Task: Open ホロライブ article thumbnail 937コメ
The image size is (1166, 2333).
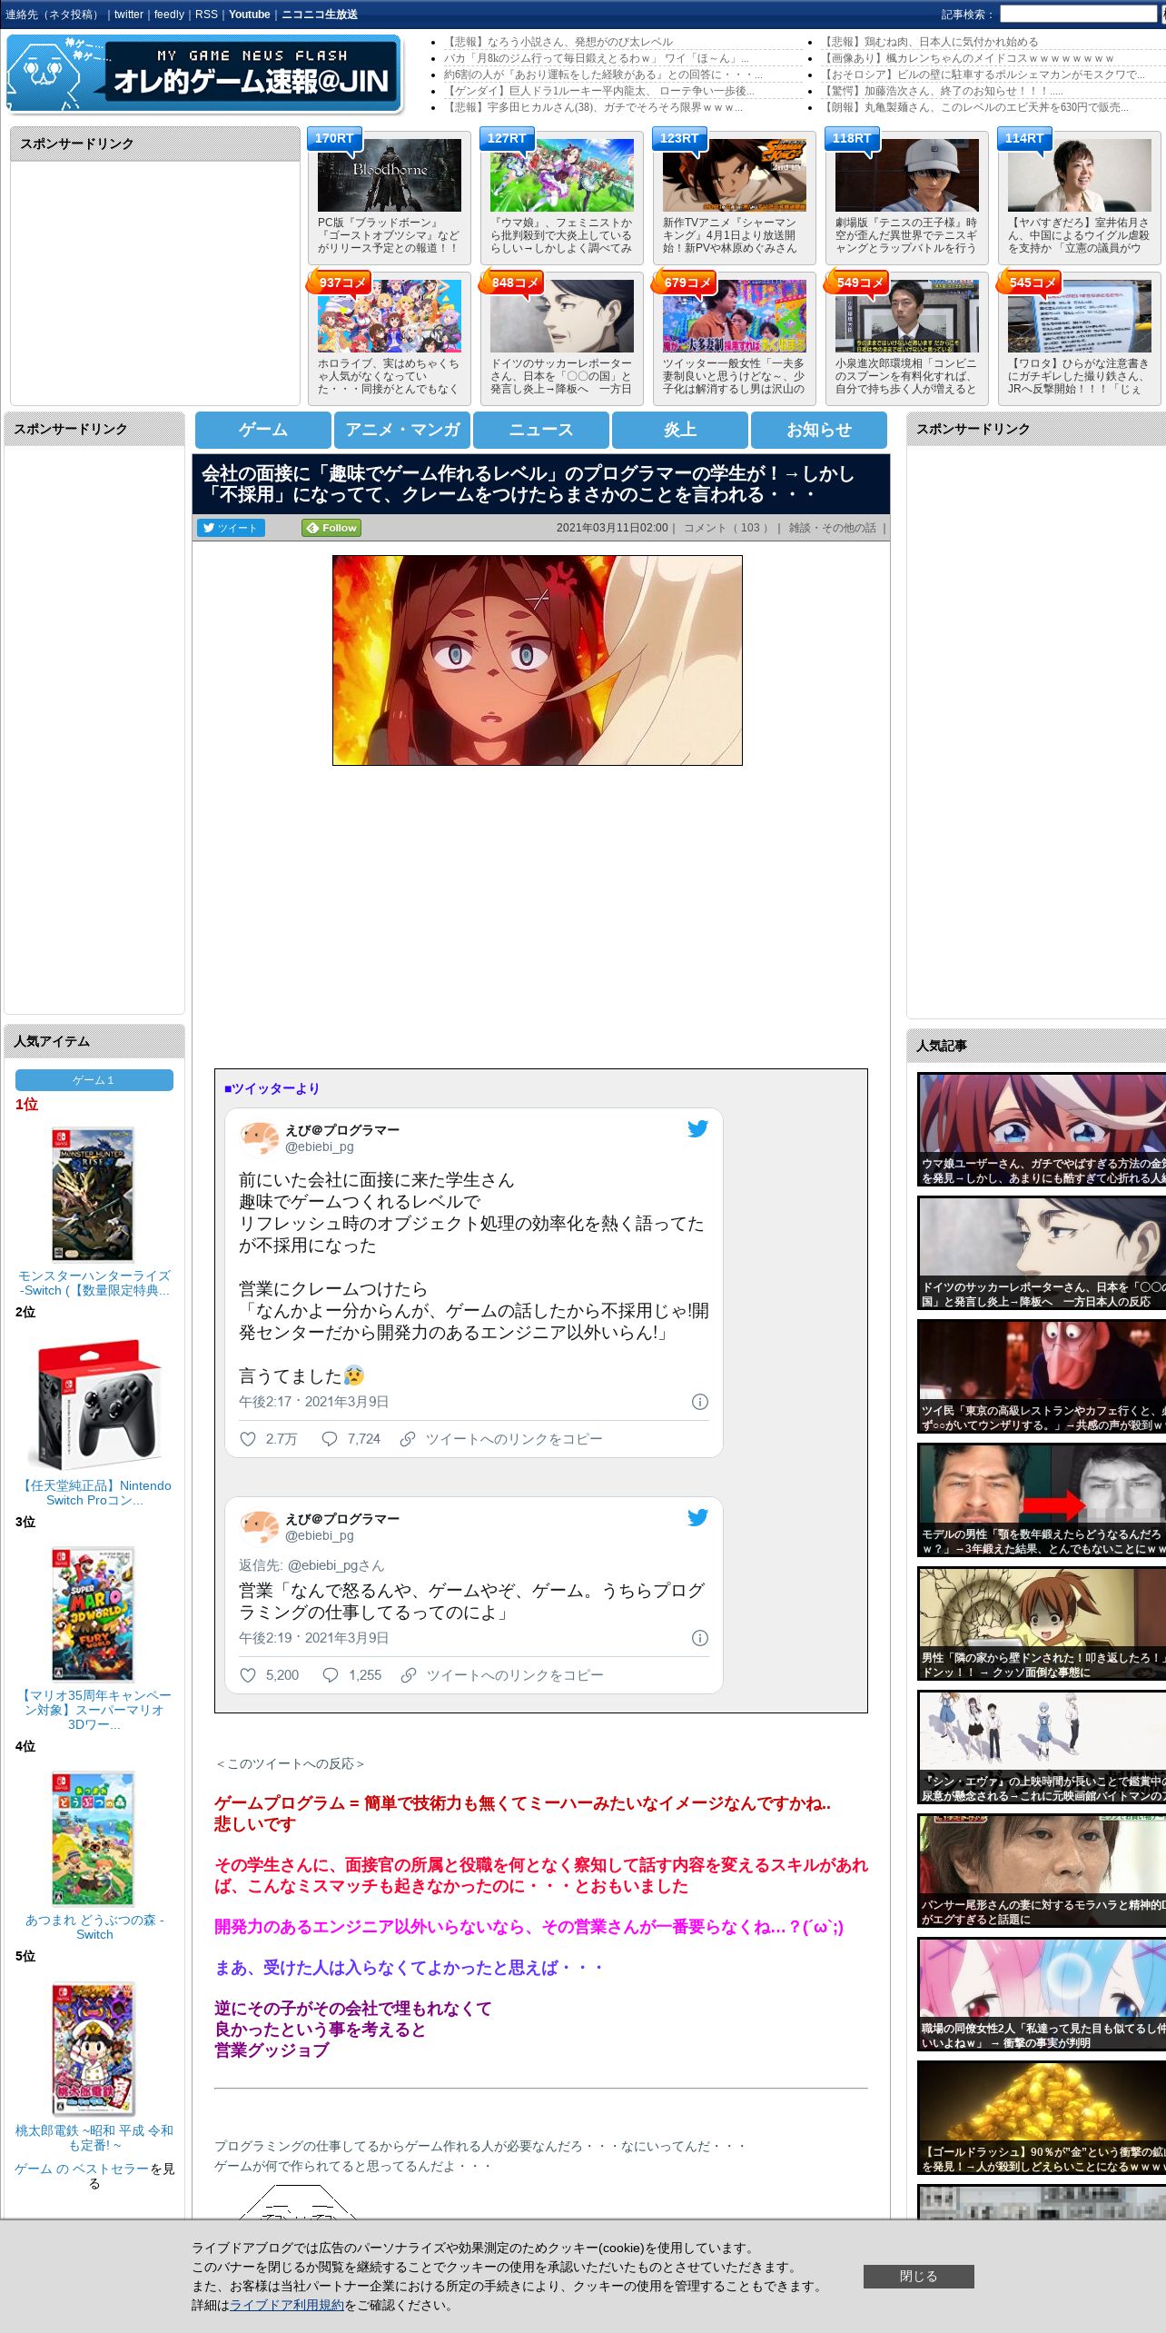Action: 389,316
